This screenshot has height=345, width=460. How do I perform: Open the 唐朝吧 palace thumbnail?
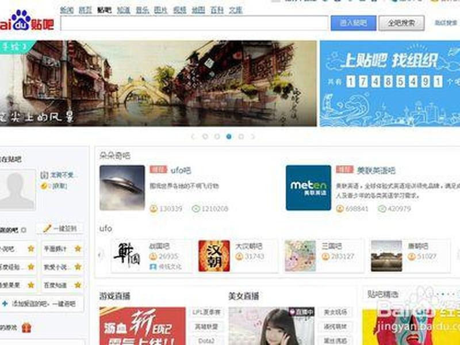tap(386, 256)
